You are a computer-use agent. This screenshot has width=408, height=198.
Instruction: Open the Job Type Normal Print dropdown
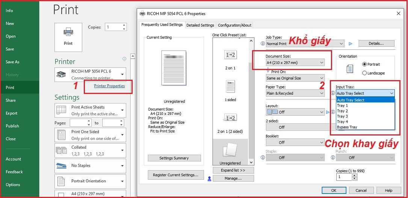pyautogui.click(x=305, y=44)
